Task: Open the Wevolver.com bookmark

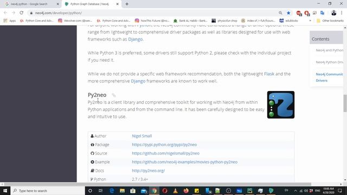Action: [x=75, y=21]
